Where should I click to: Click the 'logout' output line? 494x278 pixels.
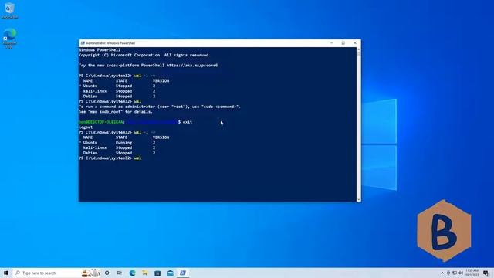86,127
